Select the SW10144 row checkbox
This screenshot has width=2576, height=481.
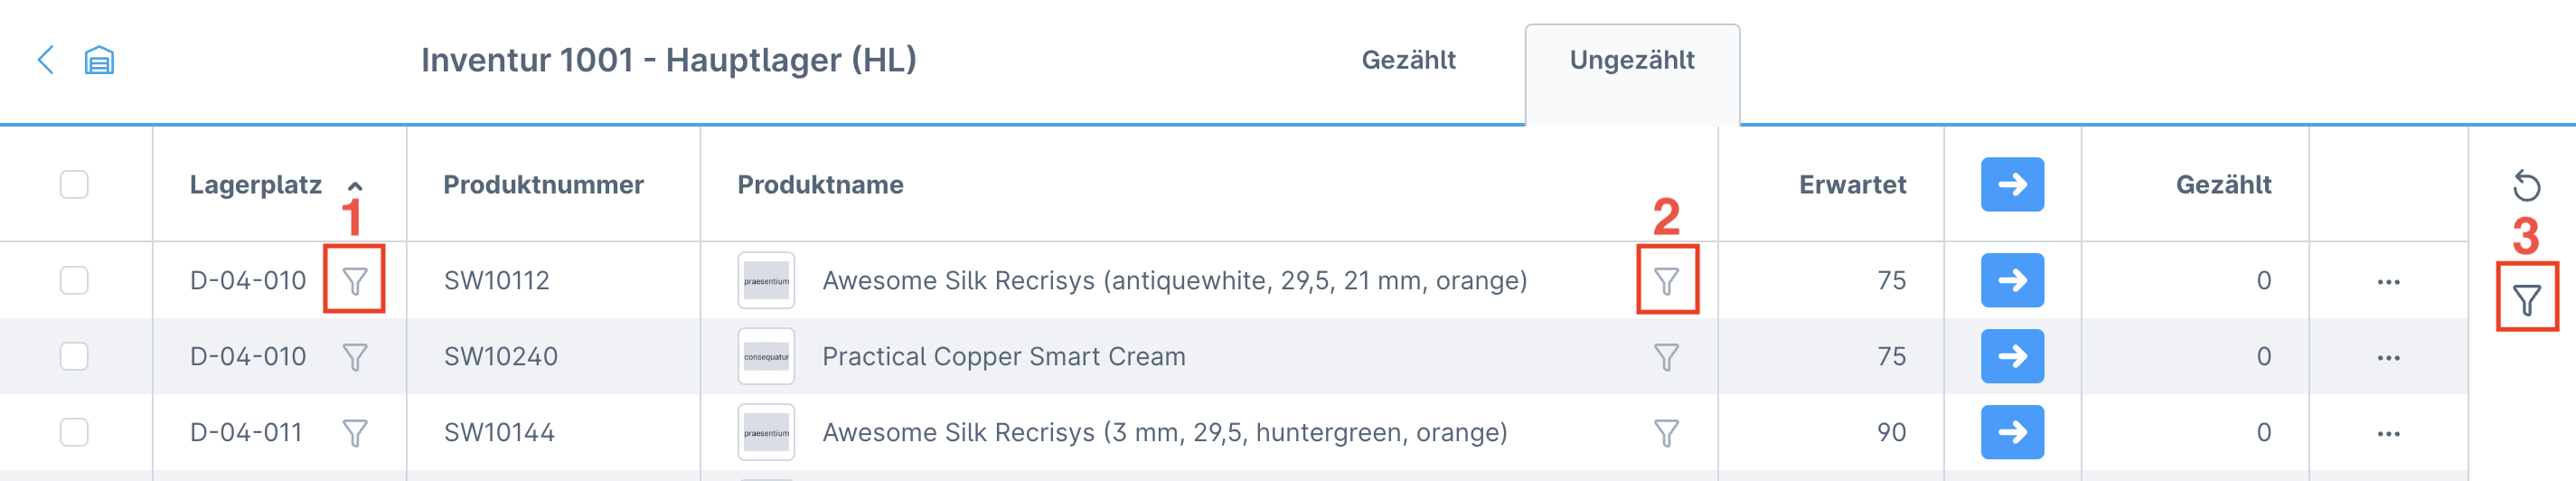tap(74, 432)
